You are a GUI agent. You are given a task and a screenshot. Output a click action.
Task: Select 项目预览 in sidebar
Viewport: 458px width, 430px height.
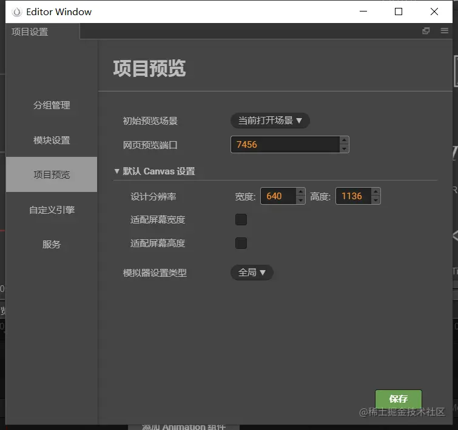pyautogui.click(x=52, y=174)
